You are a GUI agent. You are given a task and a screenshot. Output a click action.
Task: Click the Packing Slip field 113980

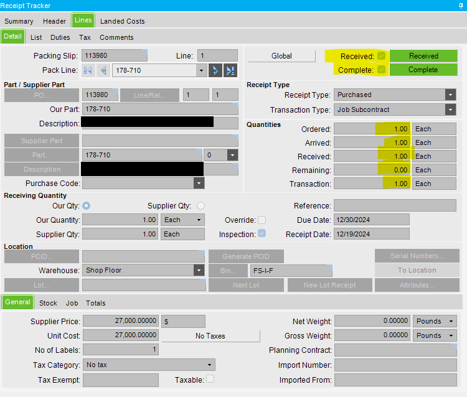[x=115, y=55]
